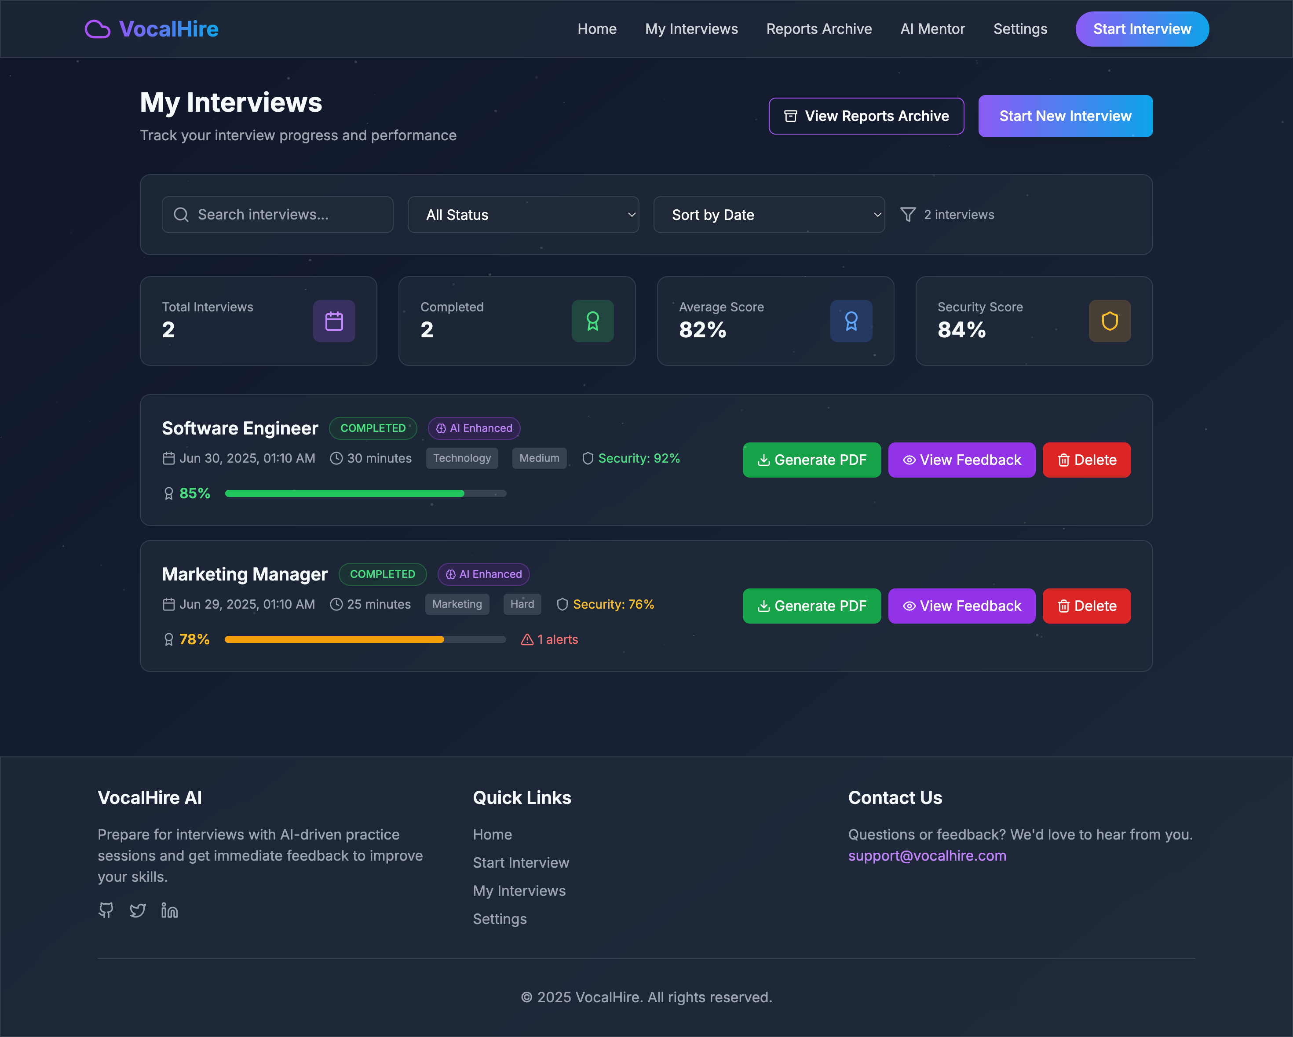
Task: Click the Search interviews input field
Action: coord(278,215)
